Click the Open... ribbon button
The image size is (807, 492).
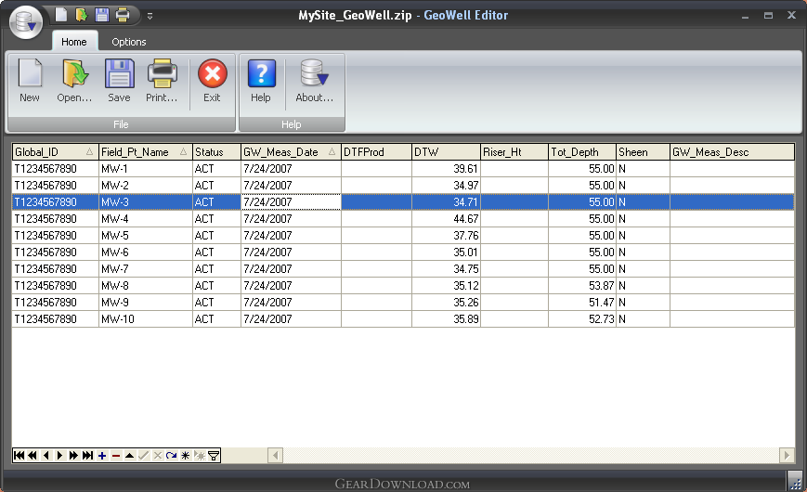(x=74, y=82)
